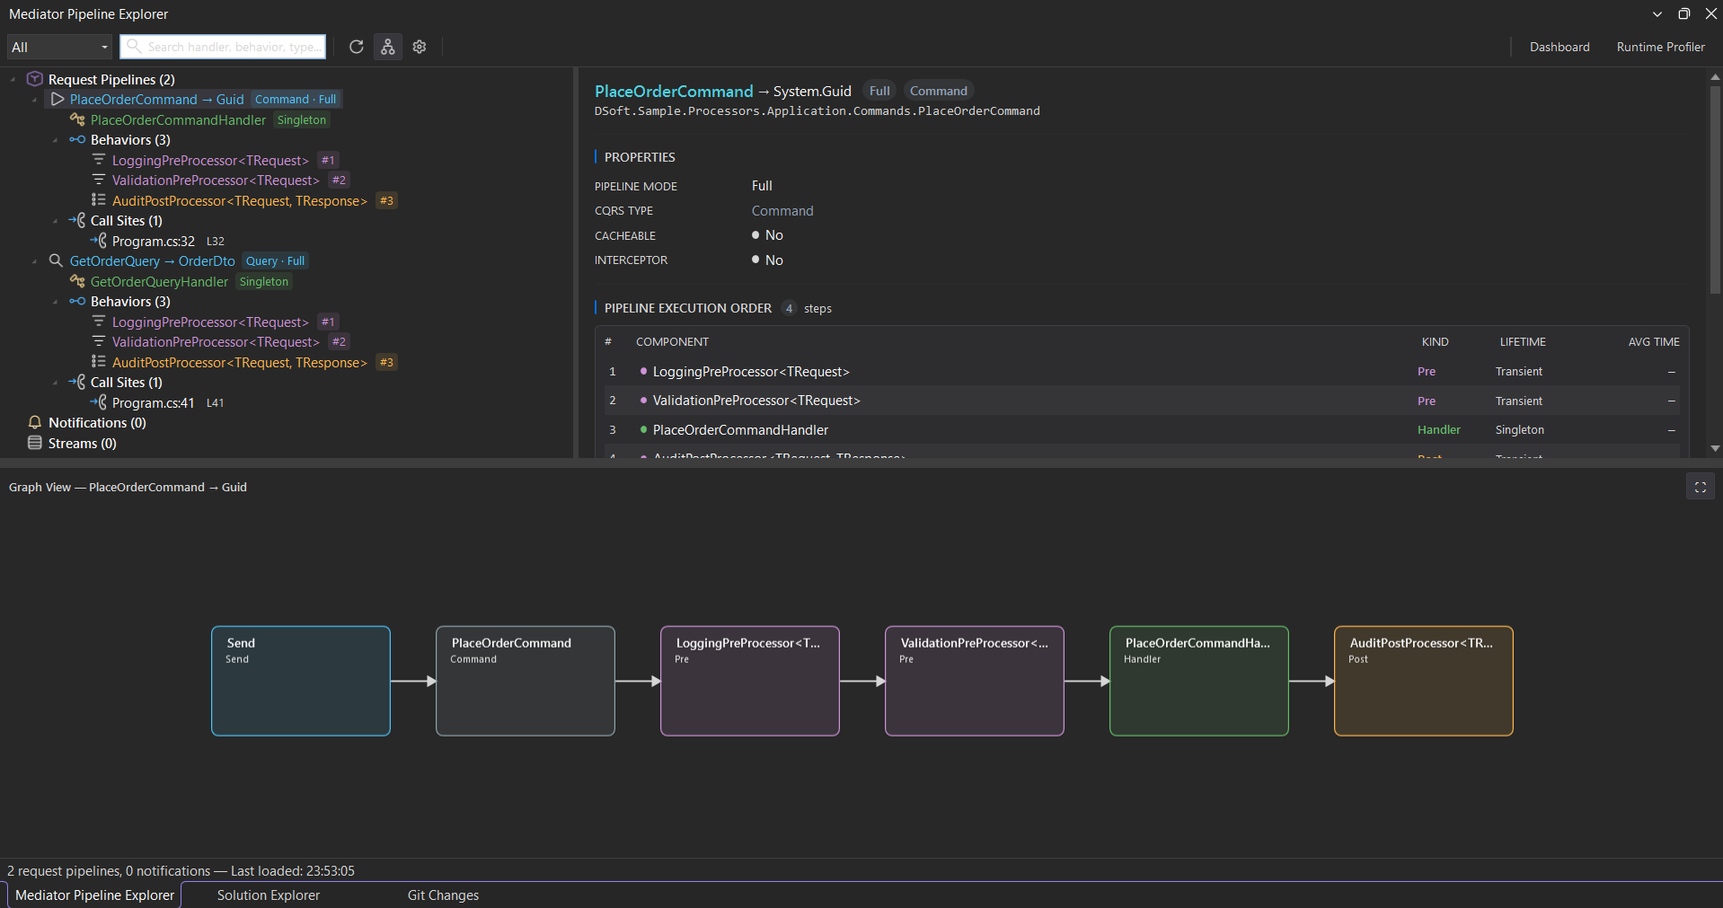This screenshot has width=1723, height=908.
Task: Open the Dashboard link
Action: 1560,47
